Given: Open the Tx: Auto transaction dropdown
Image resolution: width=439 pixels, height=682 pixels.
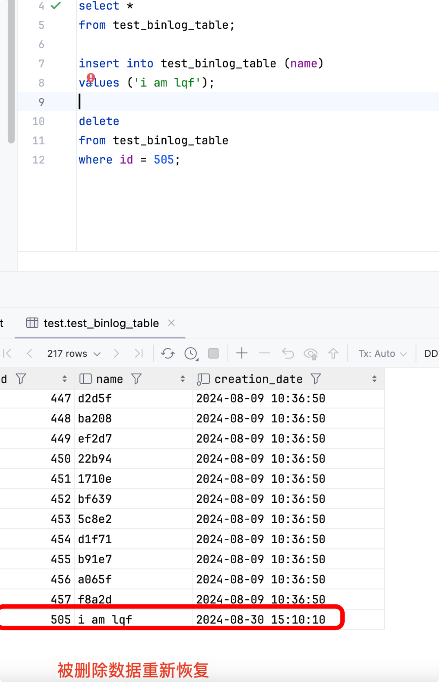Looking at the screenshot, I should pyautogui.click(x=382, y=354).
